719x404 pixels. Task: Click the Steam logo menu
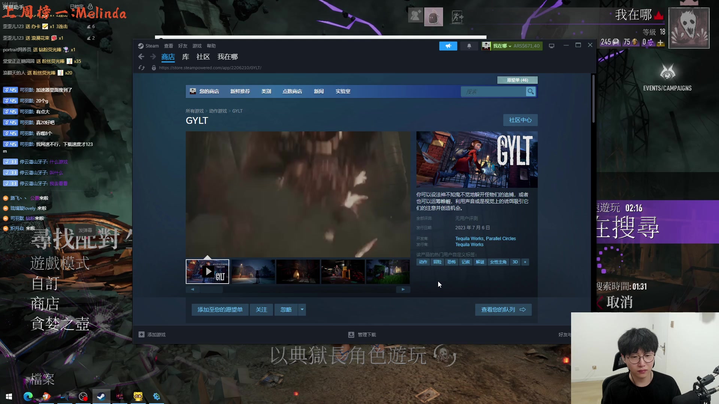tap(148, 46)
